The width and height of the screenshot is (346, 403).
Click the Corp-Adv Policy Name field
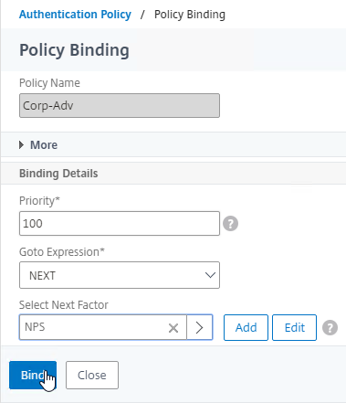[120, 105]
